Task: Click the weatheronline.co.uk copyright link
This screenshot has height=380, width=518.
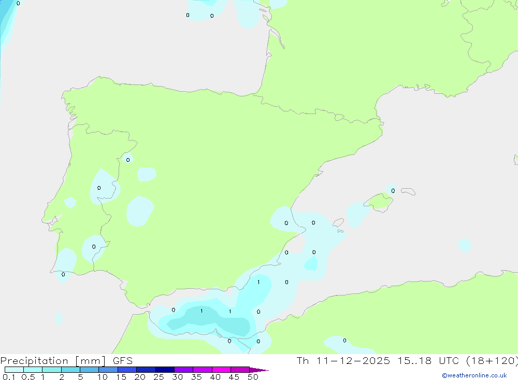Action: pos(474,375)
